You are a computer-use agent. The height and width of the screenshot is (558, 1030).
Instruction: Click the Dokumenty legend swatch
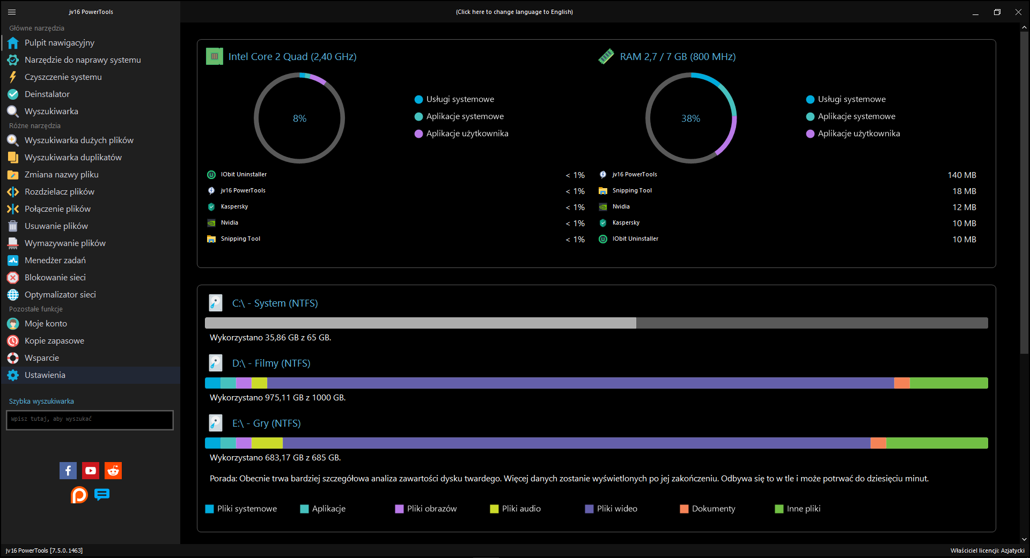pyautogui.click(x=684, y=509)
